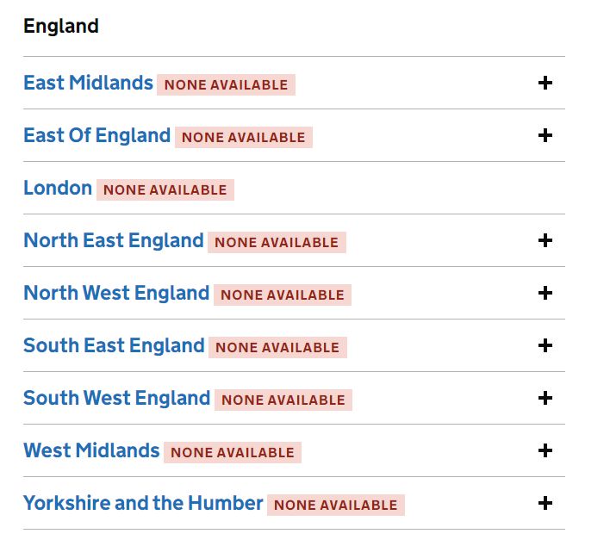Click London's None Available status tag

(165, 190)
